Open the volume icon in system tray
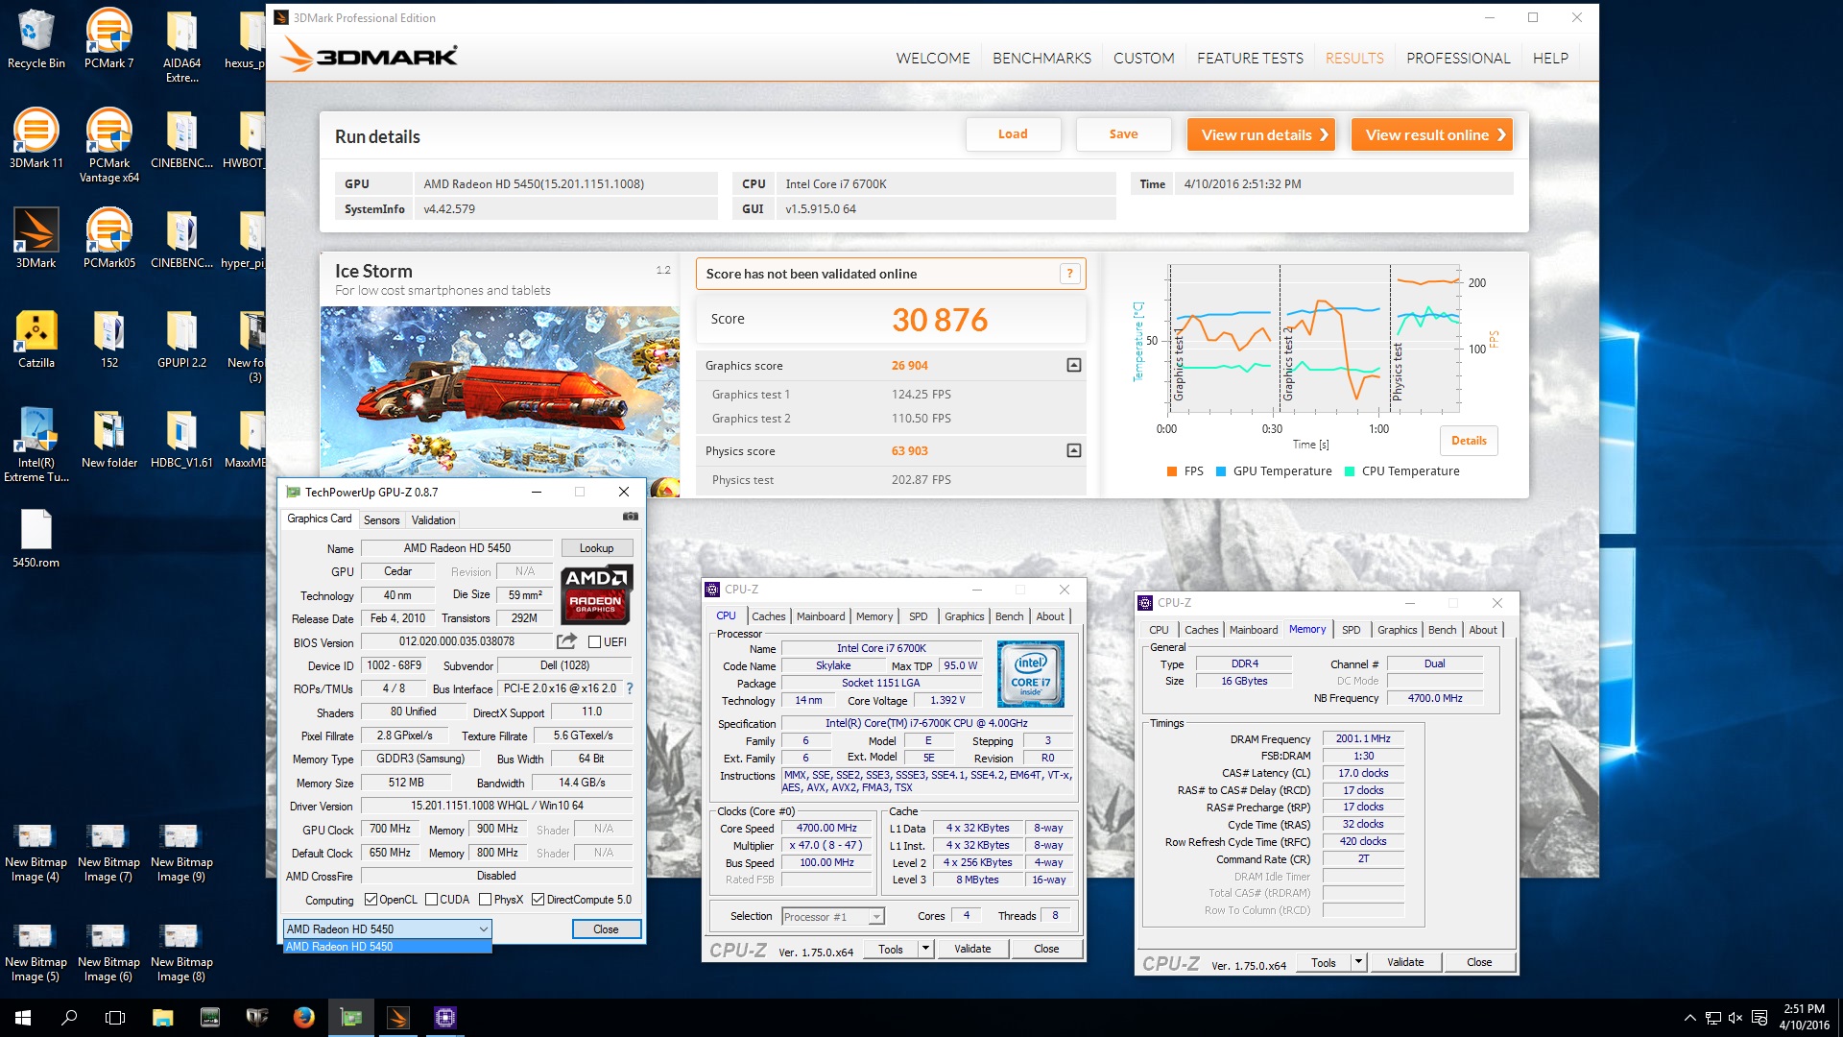This screenshot has width=1843, height=1037. 1735,1018
